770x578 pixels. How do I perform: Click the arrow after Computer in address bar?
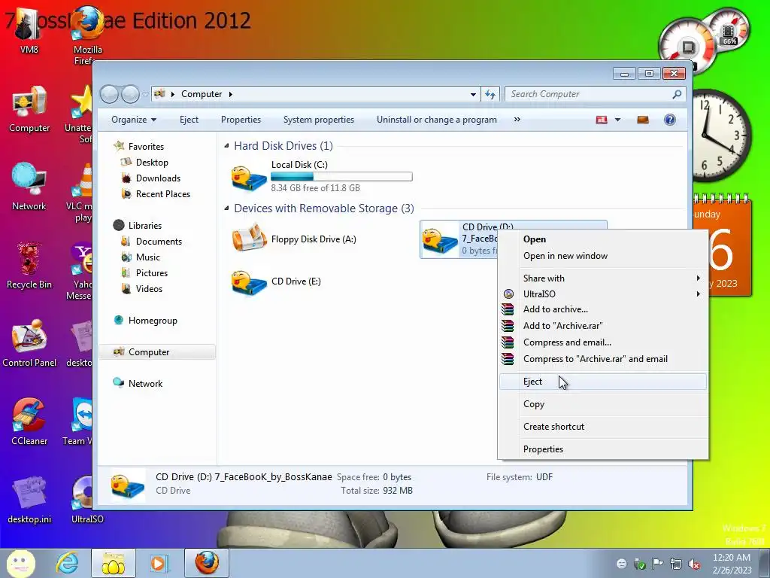[x=230, y=94]
